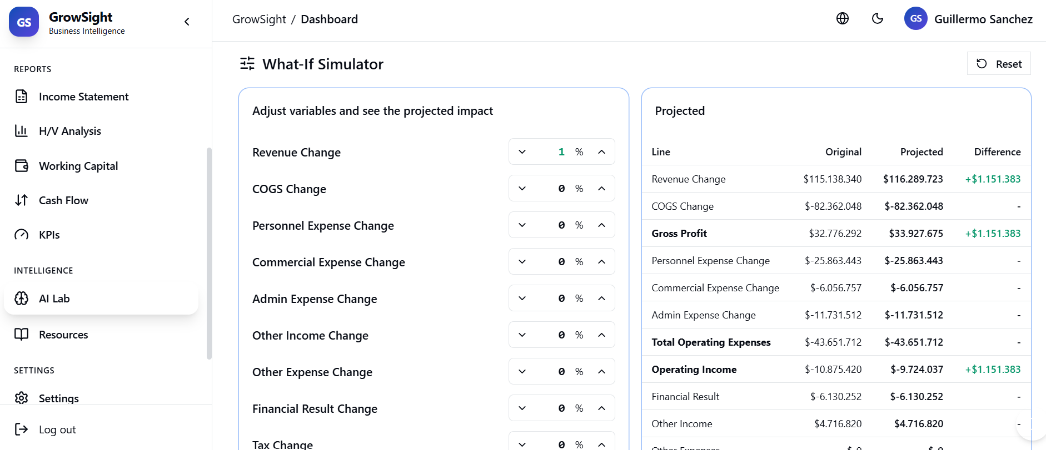This screenshot has width=1046, height=450.
Task: Click the Guillermo Sanchez user name
Action: (x=983, y=19)
